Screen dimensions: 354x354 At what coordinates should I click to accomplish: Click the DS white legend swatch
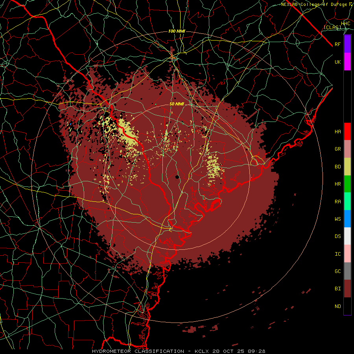[347, 236]
